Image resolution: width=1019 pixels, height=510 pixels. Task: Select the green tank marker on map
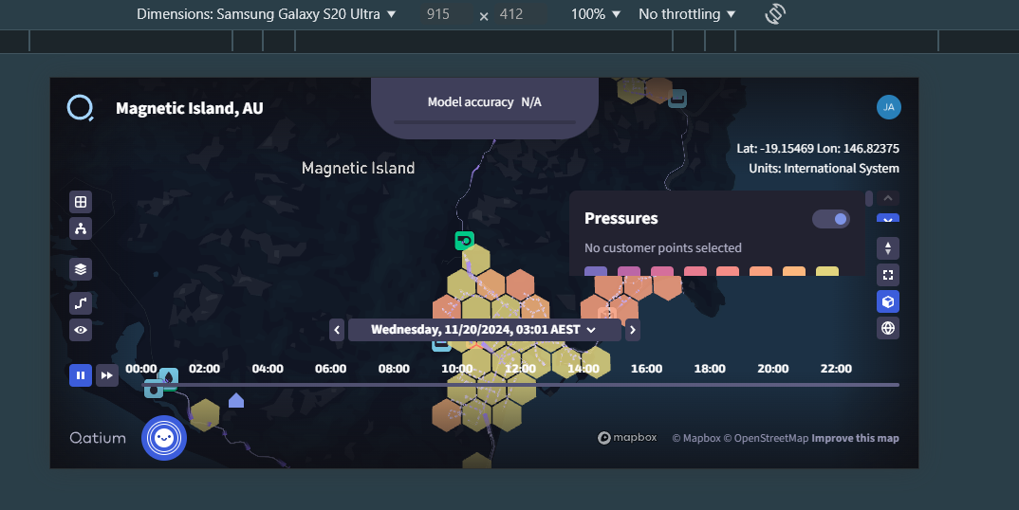(464, 241)
